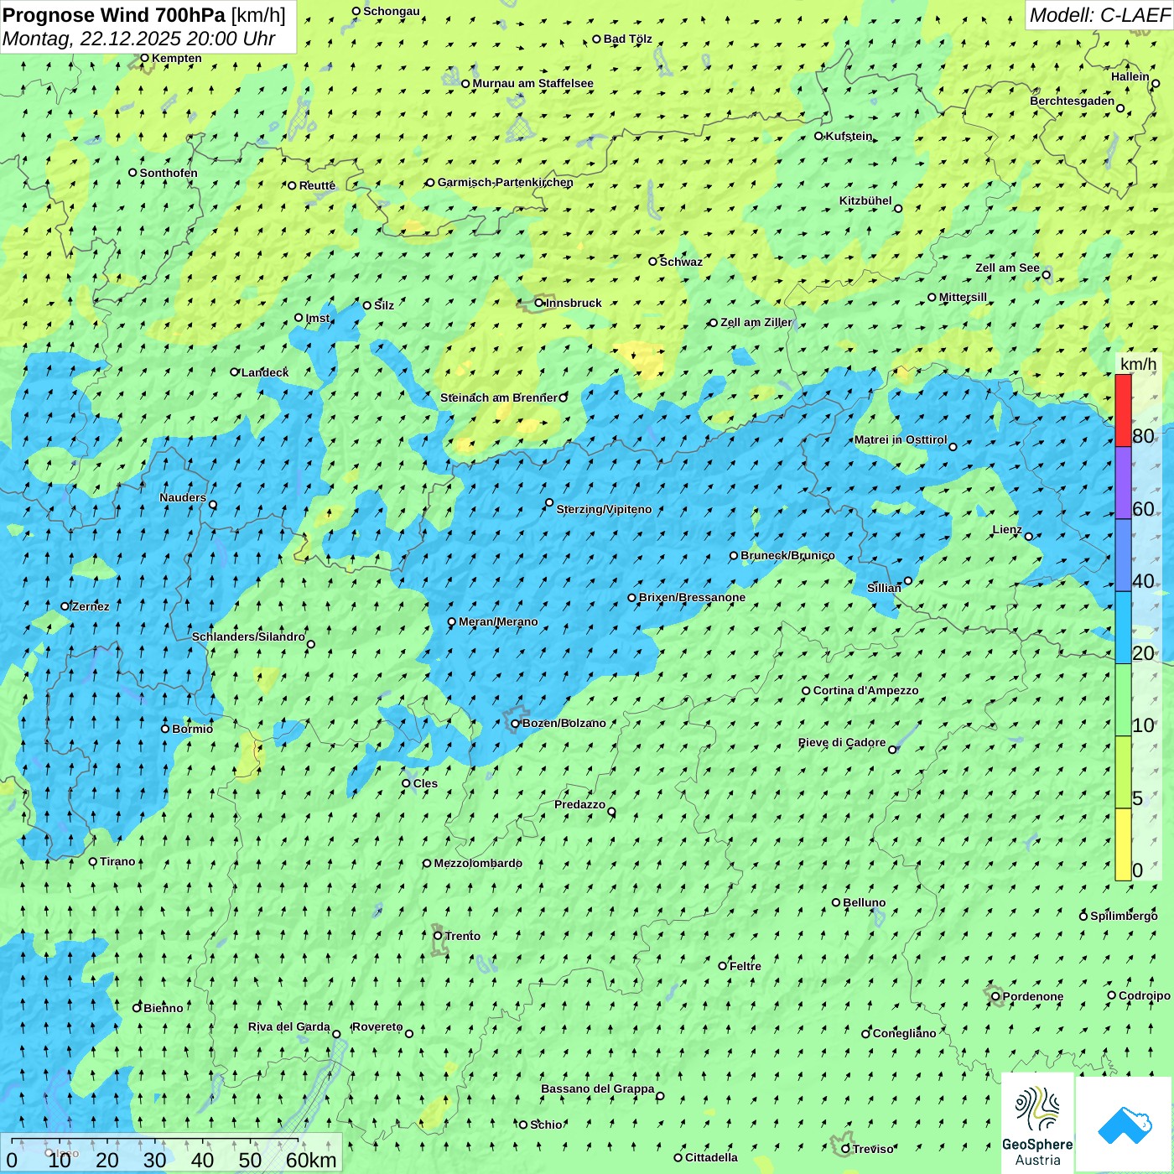Click the Zell am See label
This screenshot has width=1174, height=1174.
tap(1007, 268)
